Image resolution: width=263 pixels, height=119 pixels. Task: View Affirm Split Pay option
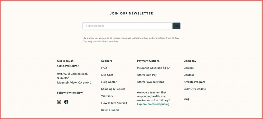147,75
